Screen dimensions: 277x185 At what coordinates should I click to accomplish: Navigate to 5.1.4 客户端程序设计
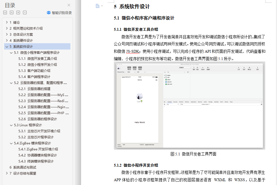pos(34,77)
